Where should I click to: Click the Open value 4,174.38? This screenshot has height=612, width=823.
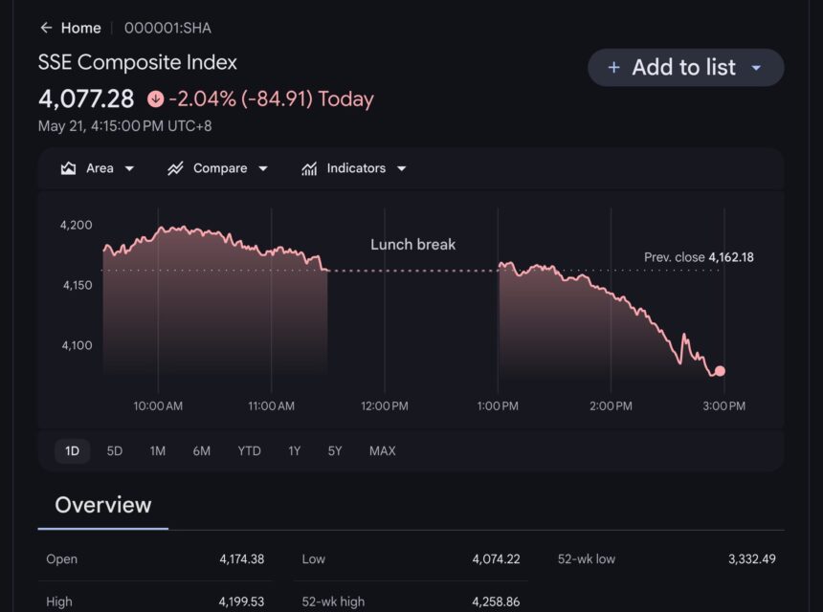click(x=242, y=559)
